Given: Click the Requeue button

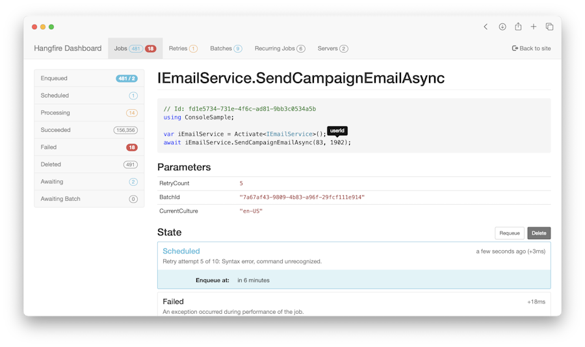Looking at the screenshot, I should [x=509, y=233].
